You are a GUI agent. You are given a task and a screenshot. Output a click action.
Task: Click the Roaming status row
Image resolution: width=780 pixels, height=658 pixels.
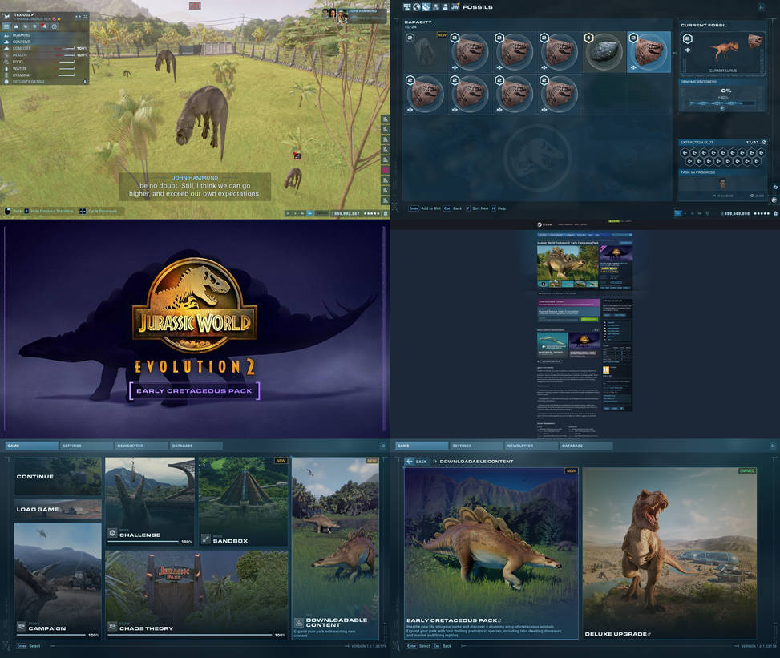45,35
